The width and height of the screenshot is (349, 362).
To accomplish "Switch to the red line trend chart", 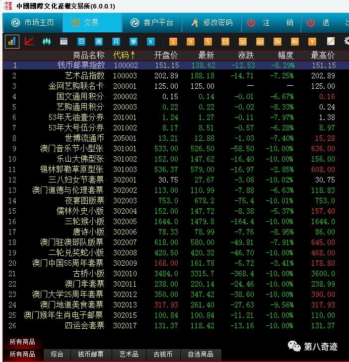I will click(x=29, y=42).
